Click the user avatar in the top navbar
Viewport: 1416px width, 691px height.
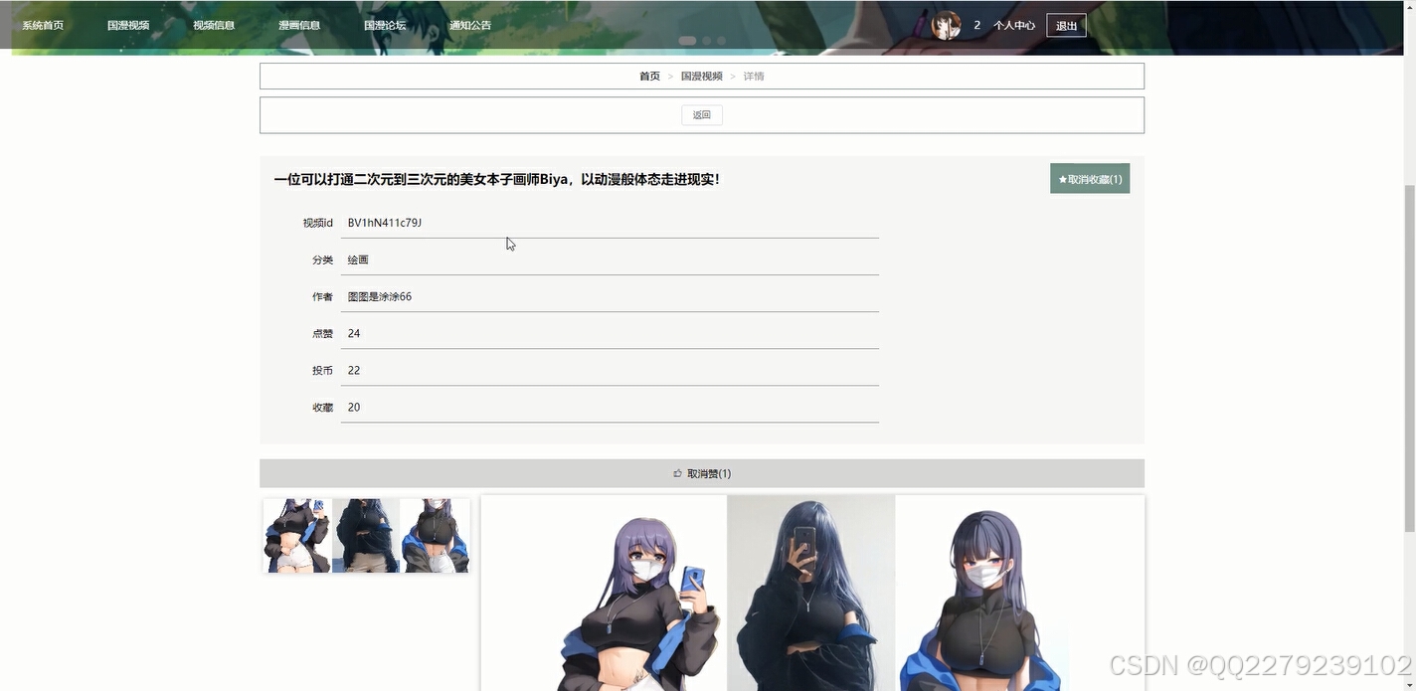tap(945, 24)
